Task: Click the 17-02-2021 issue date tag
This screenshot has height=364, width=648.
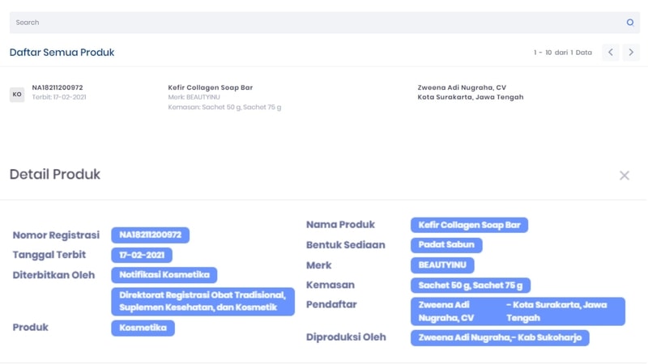Action: point(142,255)
